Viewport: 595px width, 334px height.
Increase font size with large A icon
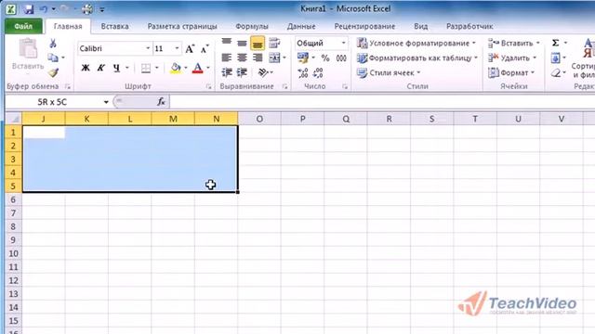190,48
